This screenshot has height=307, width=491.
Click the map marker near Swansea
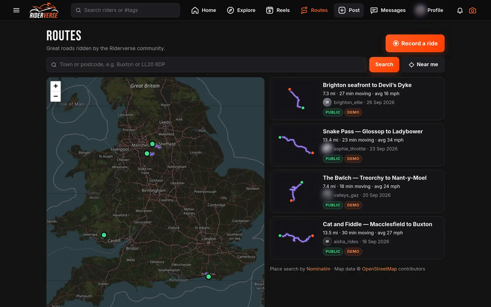pos(104,235)
